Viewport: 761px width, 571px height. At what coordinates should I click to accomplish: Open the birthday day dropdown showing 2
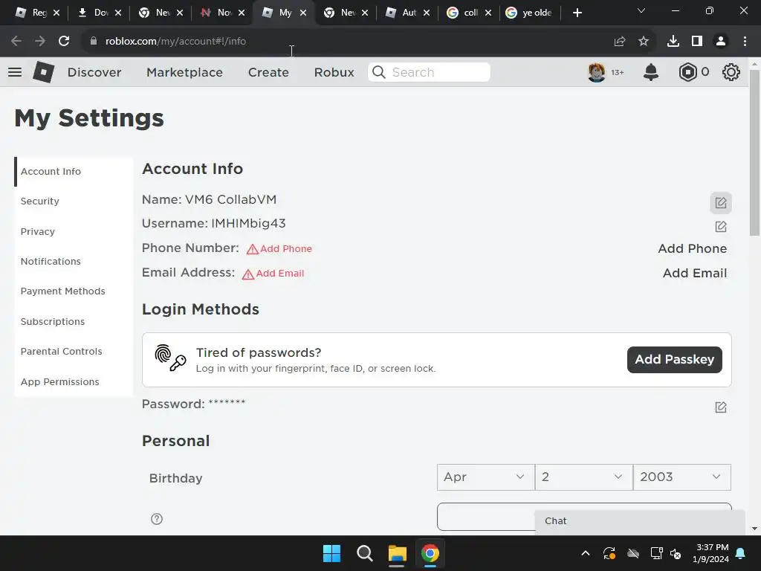584,477
